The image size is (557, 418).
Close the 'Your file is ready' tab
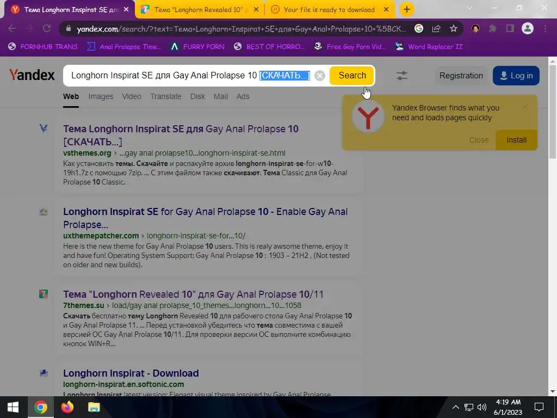point(386,10)
